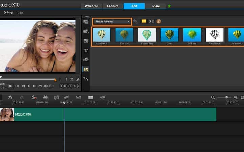The height and width of the screenshot is (152, 244).
Task: Enlarge the preview window icon
Action: point(78,80)
